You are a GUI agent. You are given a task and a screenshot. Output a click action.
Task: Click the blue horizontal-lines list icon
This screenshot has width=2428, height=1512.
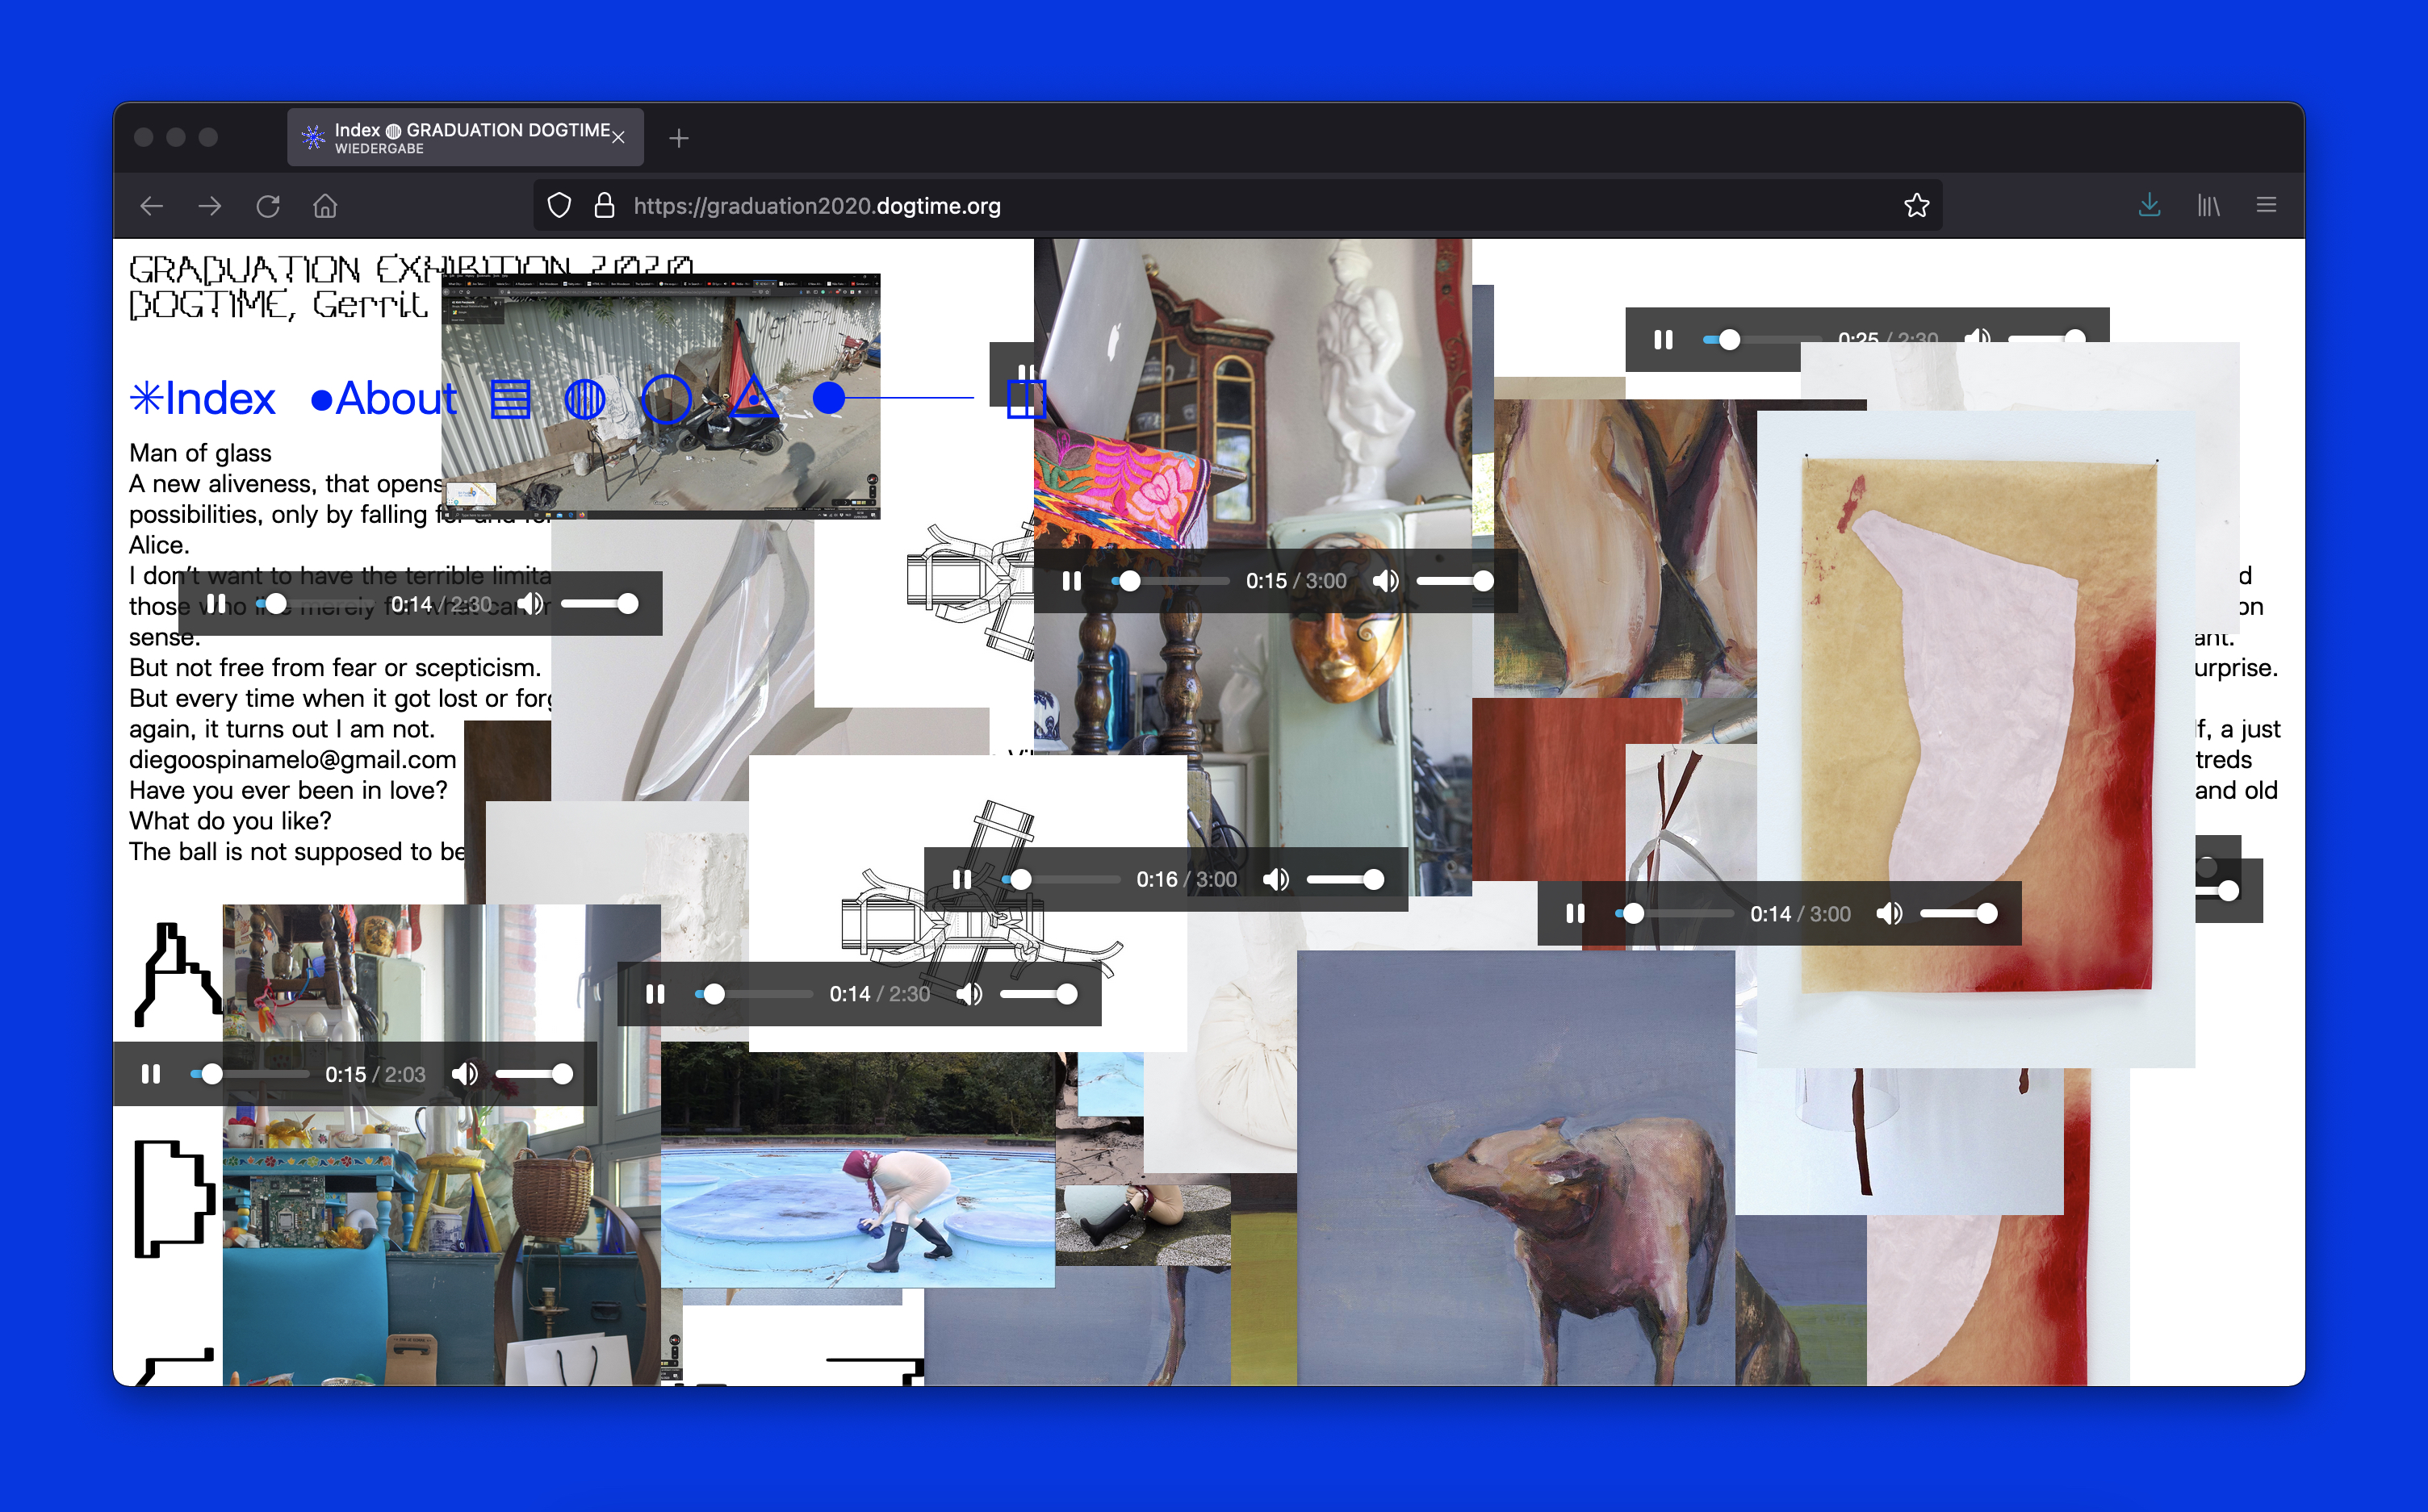(510, 399)
